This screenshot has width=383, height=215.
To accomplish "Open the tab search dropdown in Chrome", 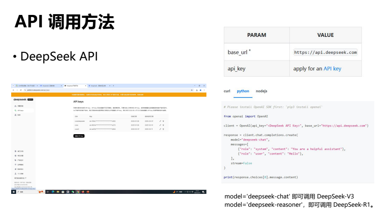I will coord(13,86).
